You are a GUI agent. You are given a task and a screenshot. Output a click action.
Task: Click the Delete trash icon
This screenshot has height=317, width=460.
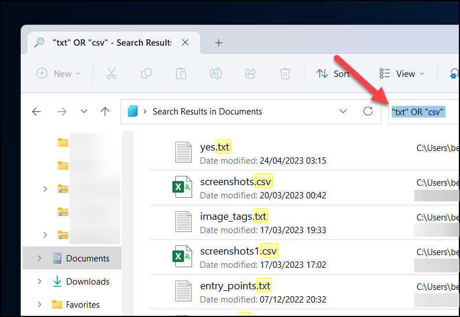click(285, 73)
